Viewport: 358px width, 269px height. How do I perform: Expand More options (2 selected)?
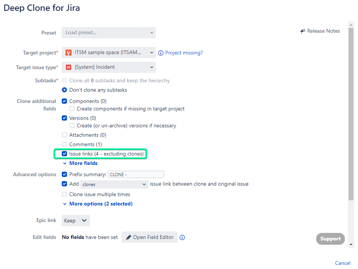(x=98, y=204)
